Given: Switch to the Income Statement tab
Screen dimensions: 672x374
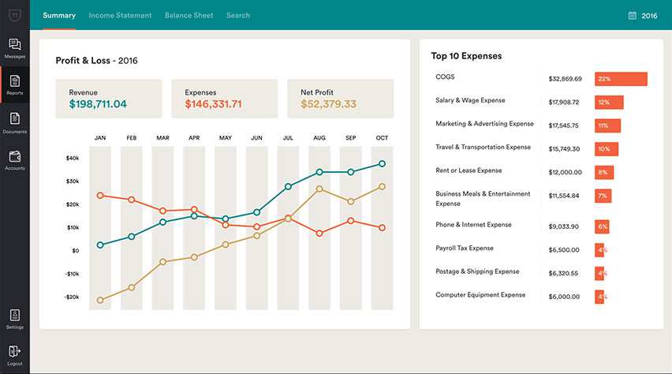Looking at the screenshot, I should pyautogui.click(x=120, y=15).
